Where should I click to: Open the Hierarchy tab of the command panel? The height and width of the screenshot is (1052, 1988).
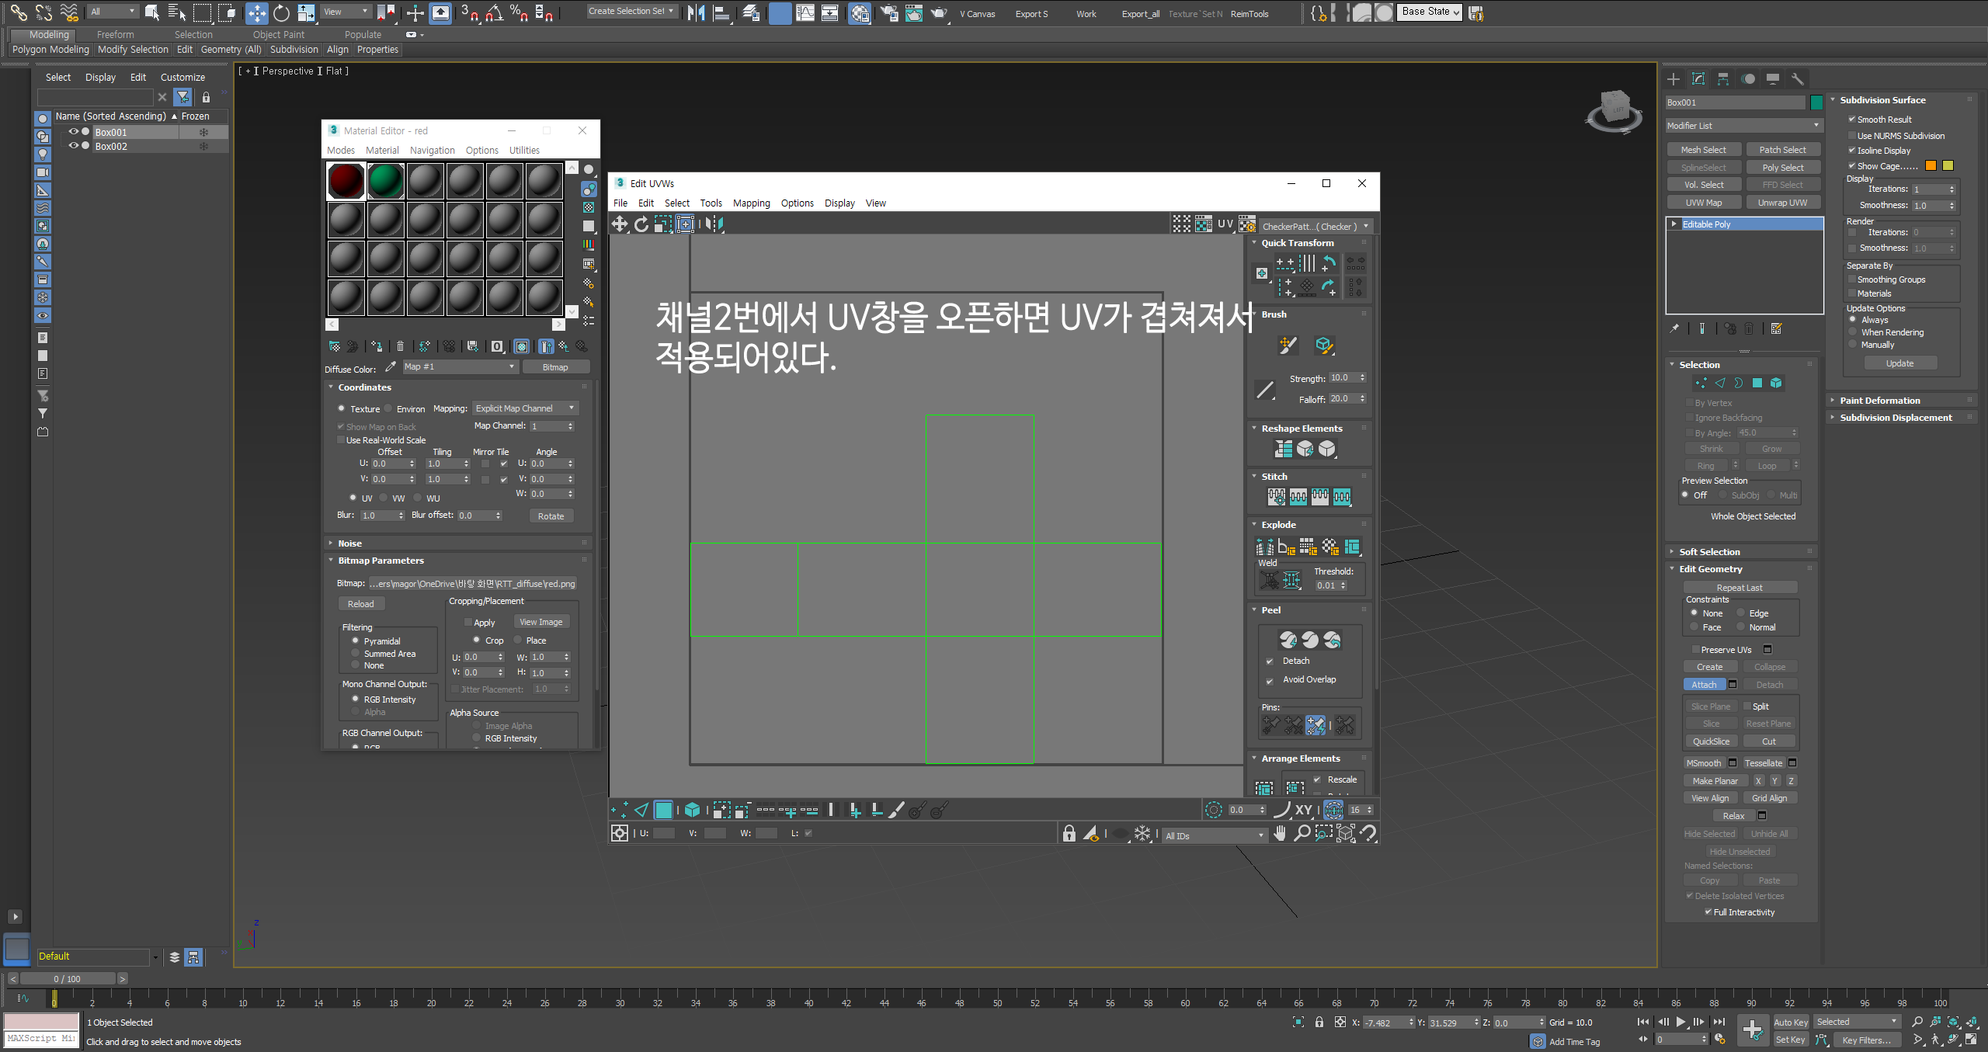(1723, 79)
